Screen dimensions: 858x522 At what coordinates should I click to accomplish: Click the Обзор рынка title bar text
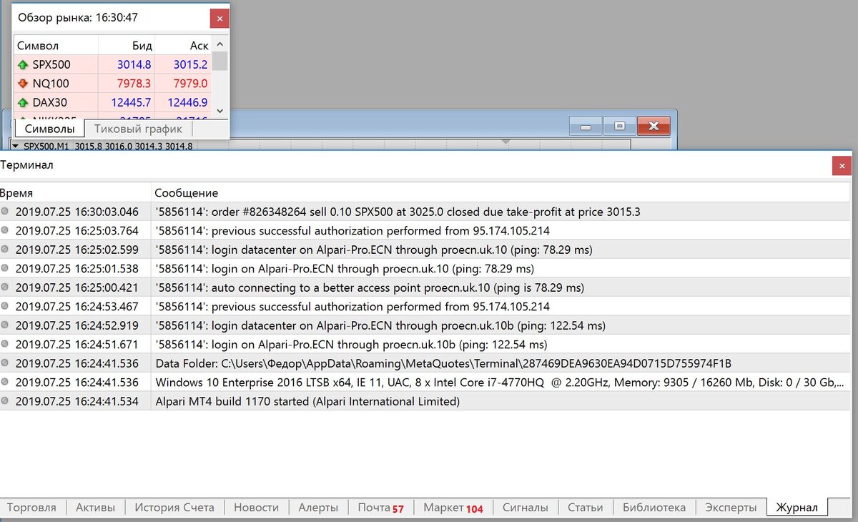point(78,17)
